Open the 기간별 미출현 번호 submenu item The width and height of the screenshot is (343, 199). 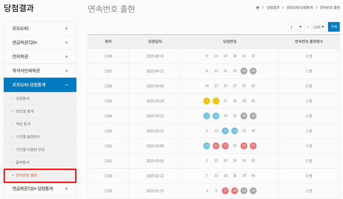30,150
